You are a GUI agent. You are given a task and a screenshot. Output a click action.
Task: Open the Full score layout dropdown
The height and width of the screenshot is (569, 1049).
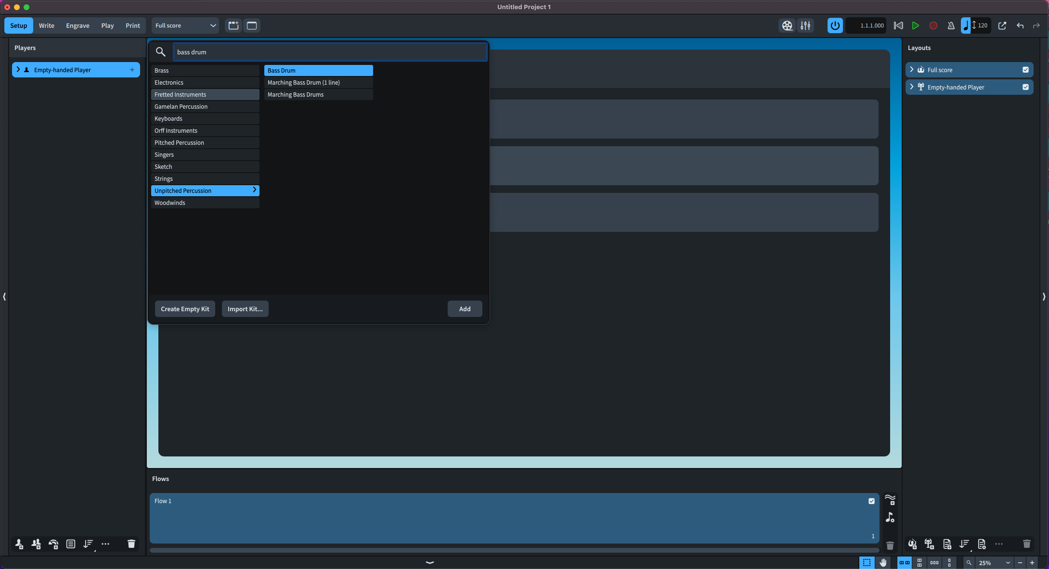(185, 25)
